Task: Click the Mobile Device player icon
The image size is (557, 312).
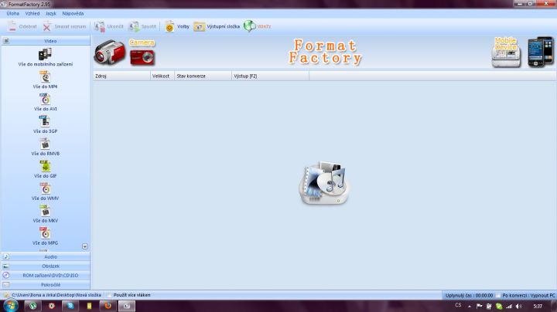Action: (x=506, y=53)
